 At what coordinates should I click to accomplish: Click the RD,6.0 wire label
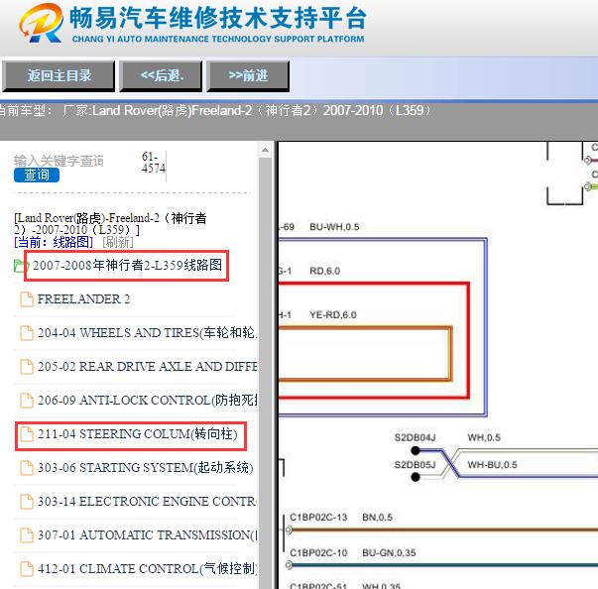click(324, 271)
